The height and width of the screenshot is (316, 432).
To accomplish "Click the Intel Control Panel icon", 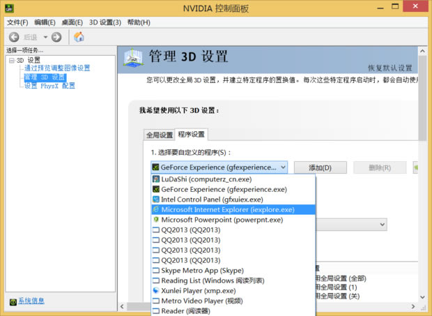I will [x=156, y=200].
